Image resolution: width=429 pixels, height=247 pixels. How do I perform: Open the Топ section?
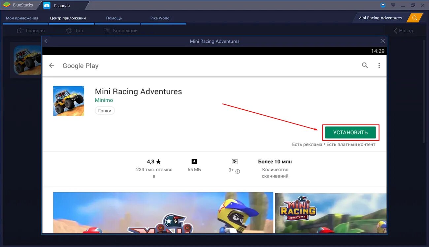click(75, 31)
